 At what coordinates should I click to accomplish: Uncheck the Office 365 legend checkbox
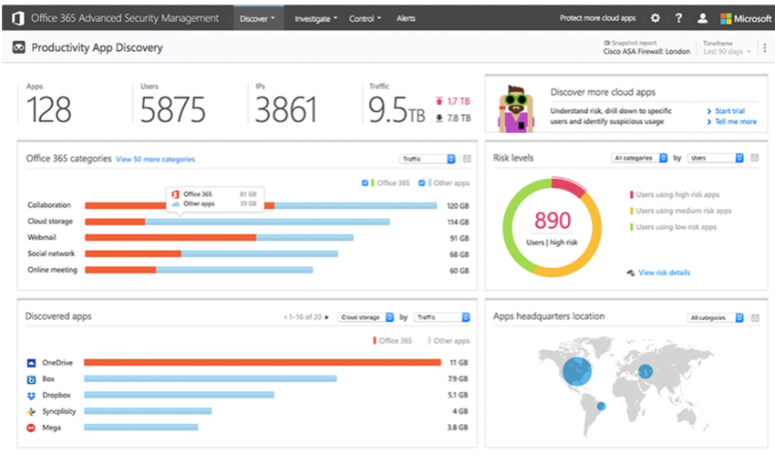366,183
